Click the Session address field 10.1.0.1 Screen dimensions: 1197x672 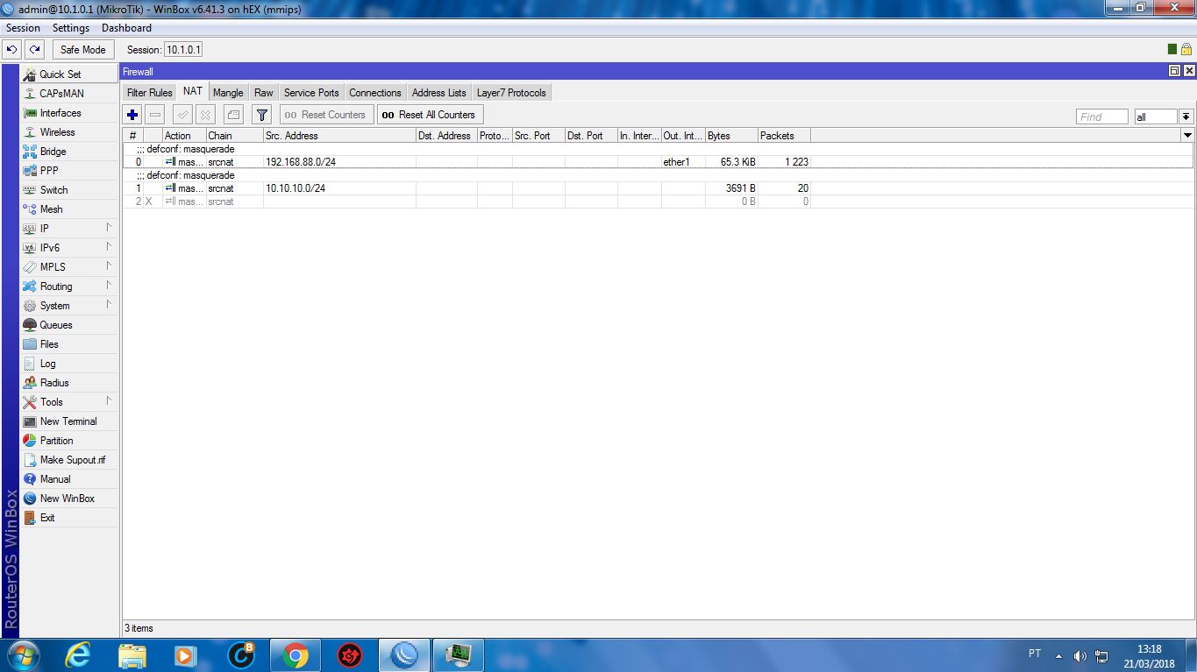point(184,50)
